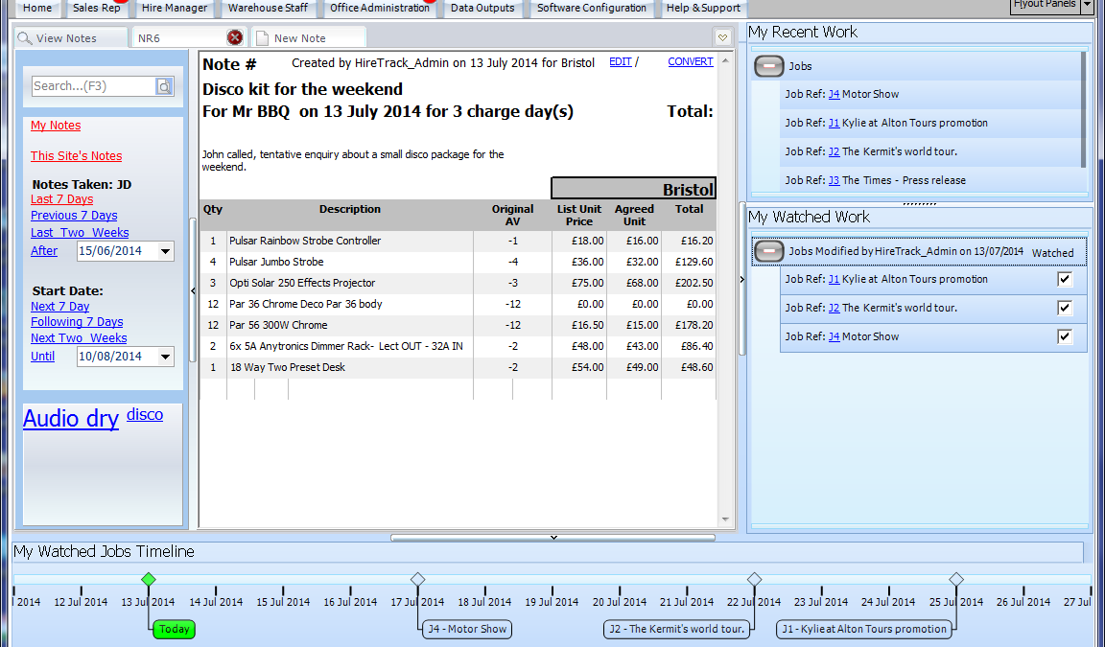Switch to the View Notes tab
Viewport: 1105px width, 647px height.
[x=65, y=38]
